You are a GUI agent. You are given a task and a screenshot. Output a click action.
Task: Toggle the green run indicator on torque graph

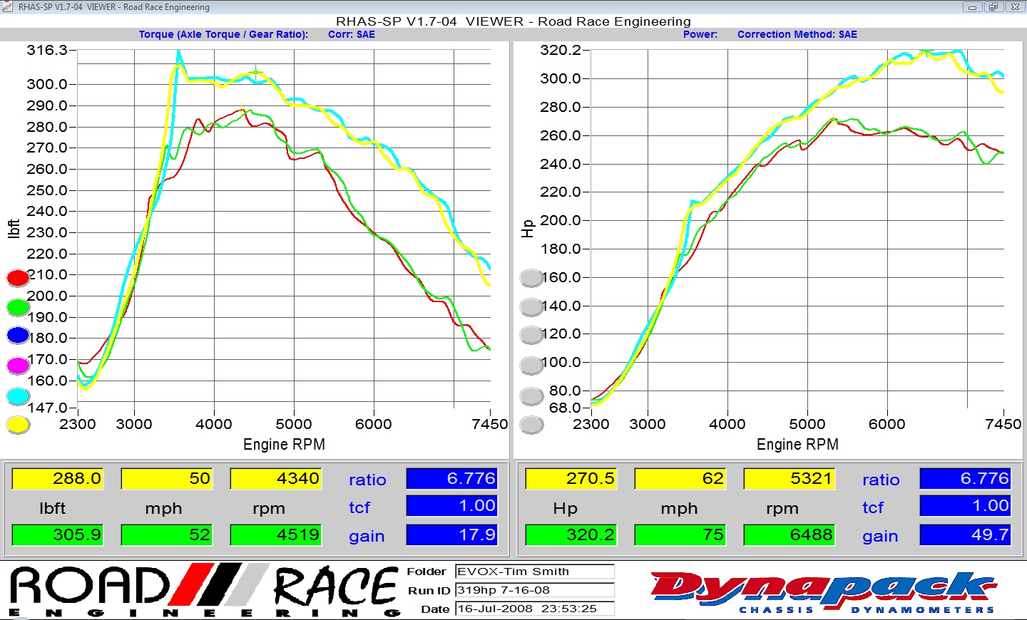pyautogui.click(x=18, y=307)
